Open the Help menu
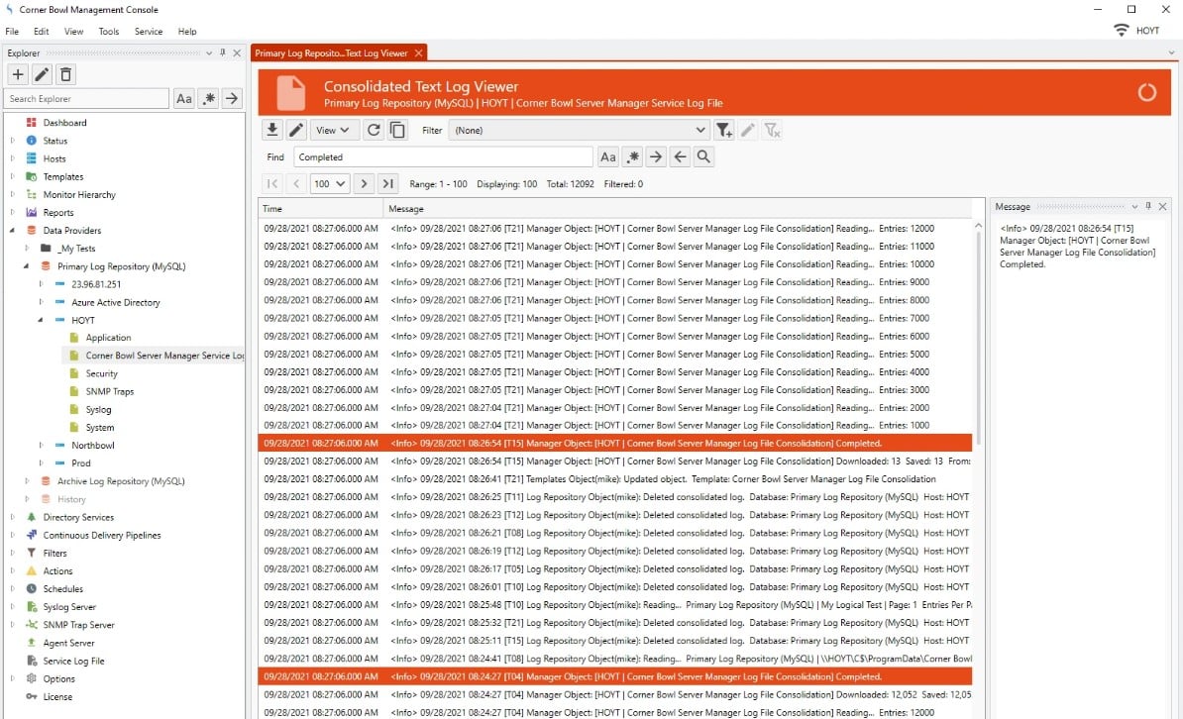Viewport: 1183px width, 719px height. tap(187, 32)
